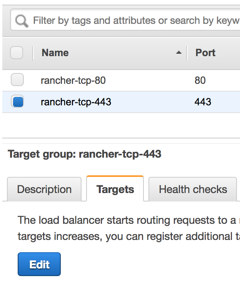The height and width of the screenshot is (283, 240).
Task: Switch to the Description tab
Action: 44,189
